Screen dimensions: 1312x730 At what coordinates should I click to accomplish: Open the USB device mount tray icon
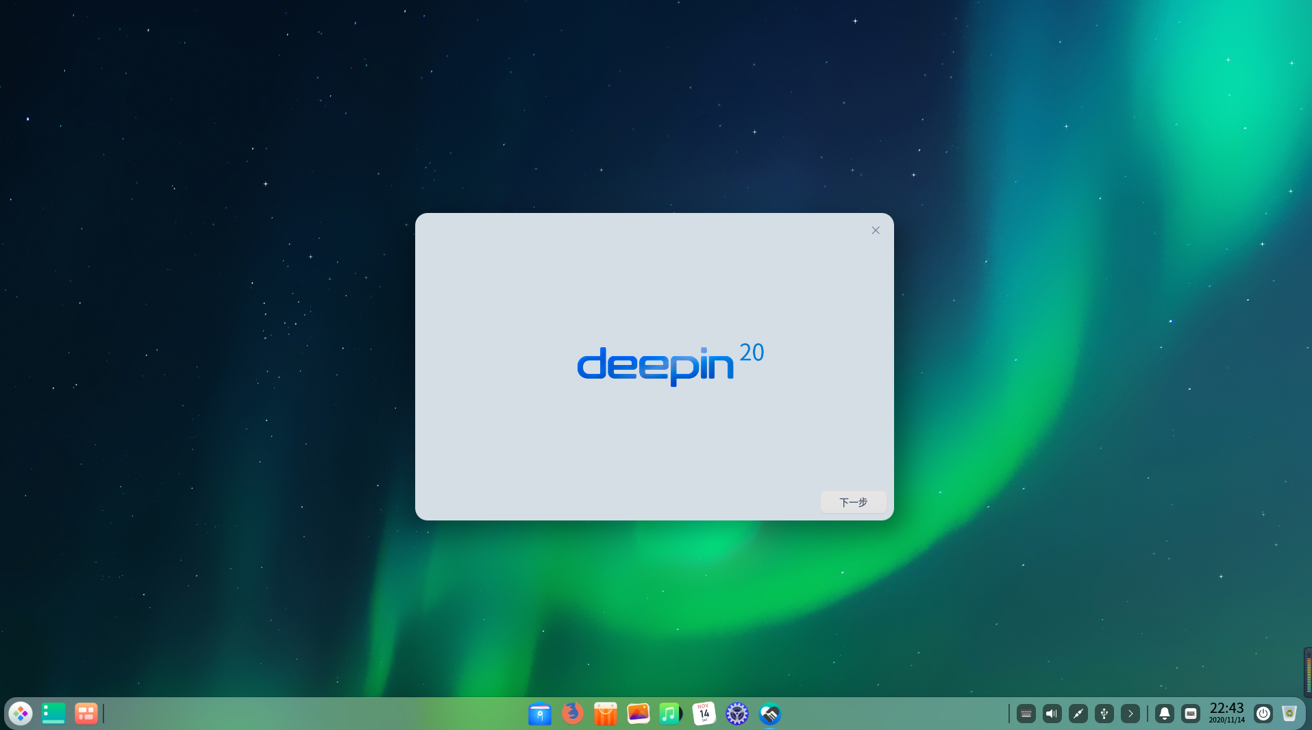[x=1104, y=714]
